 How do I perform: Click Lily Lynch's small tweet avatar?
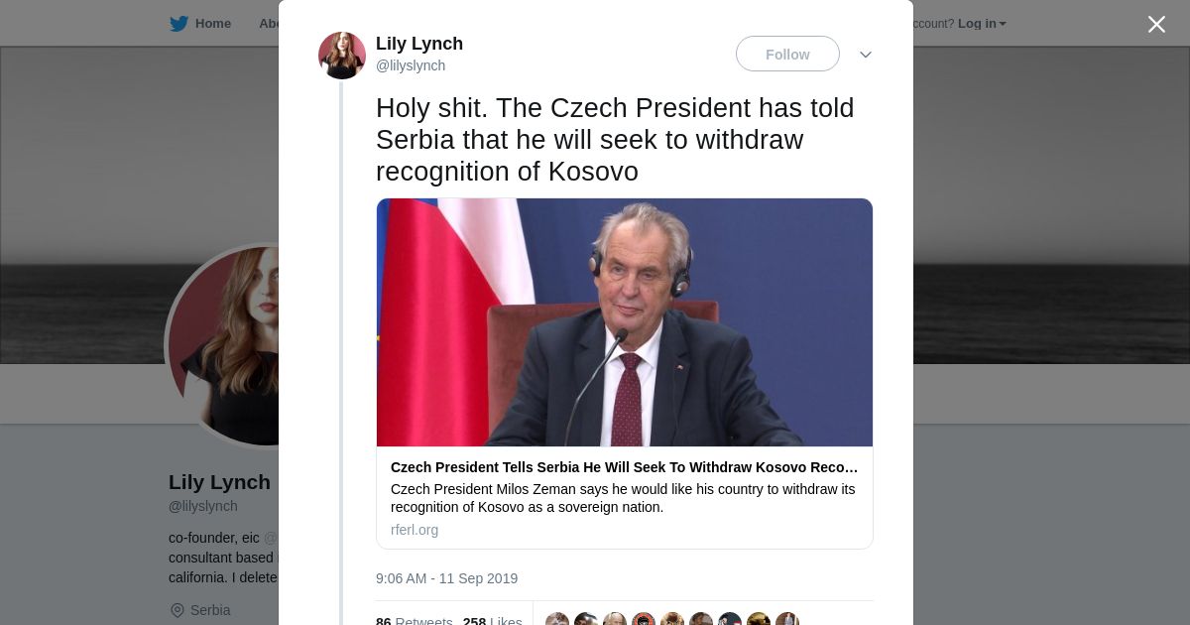(x=342, y=56)
